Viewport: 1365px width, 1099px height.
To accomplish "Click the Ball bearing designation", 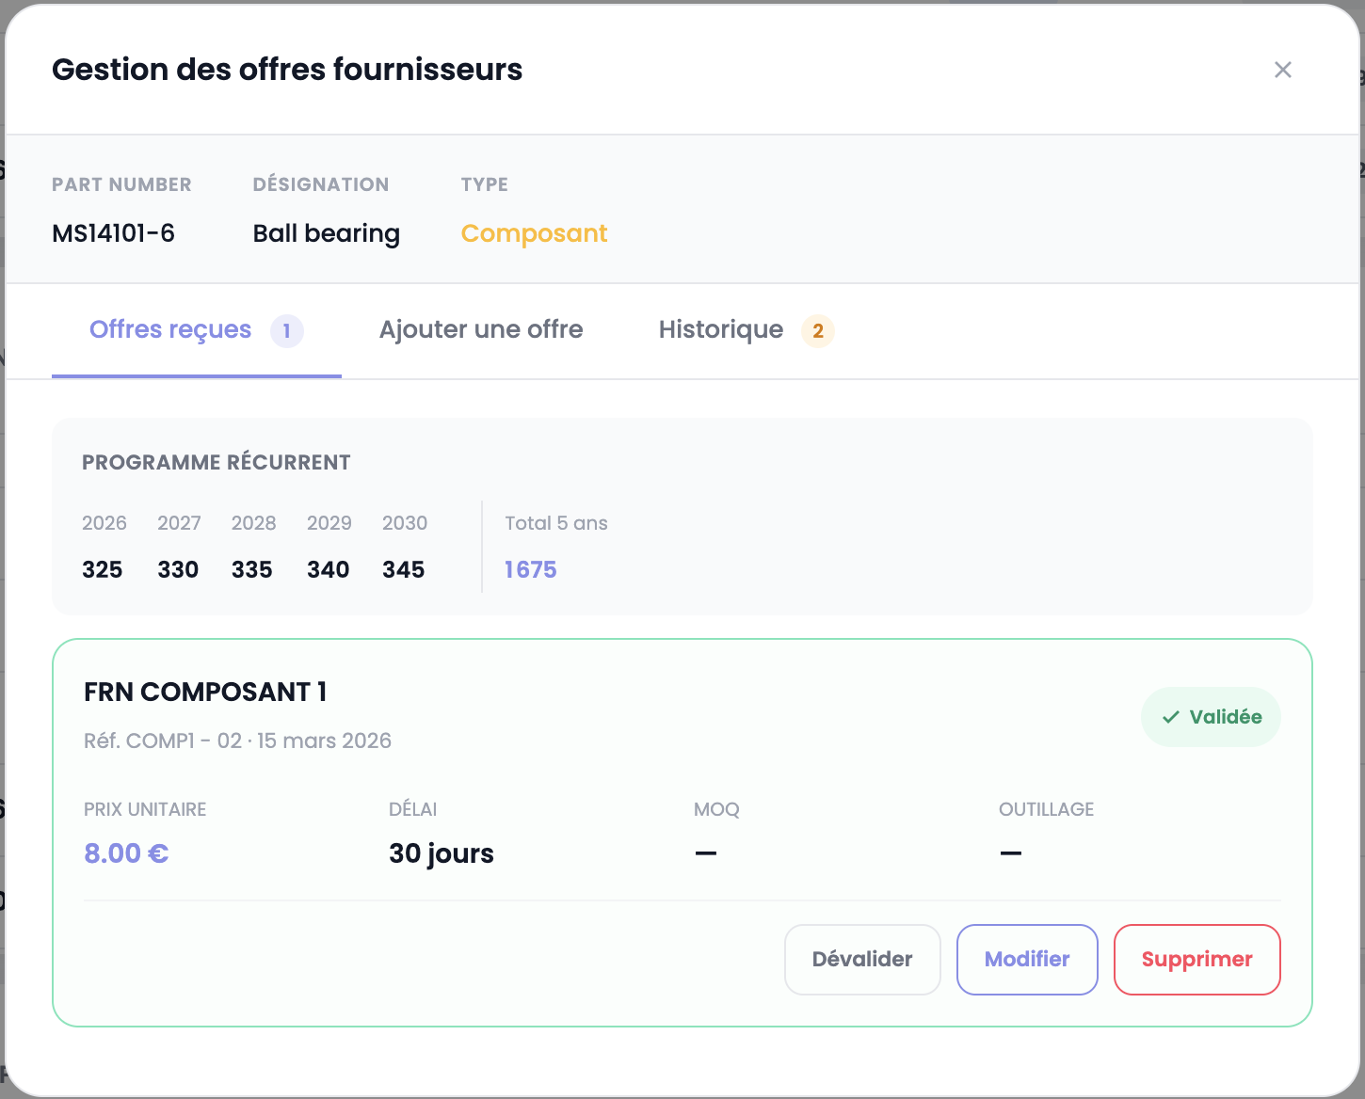I will point(326,233).
